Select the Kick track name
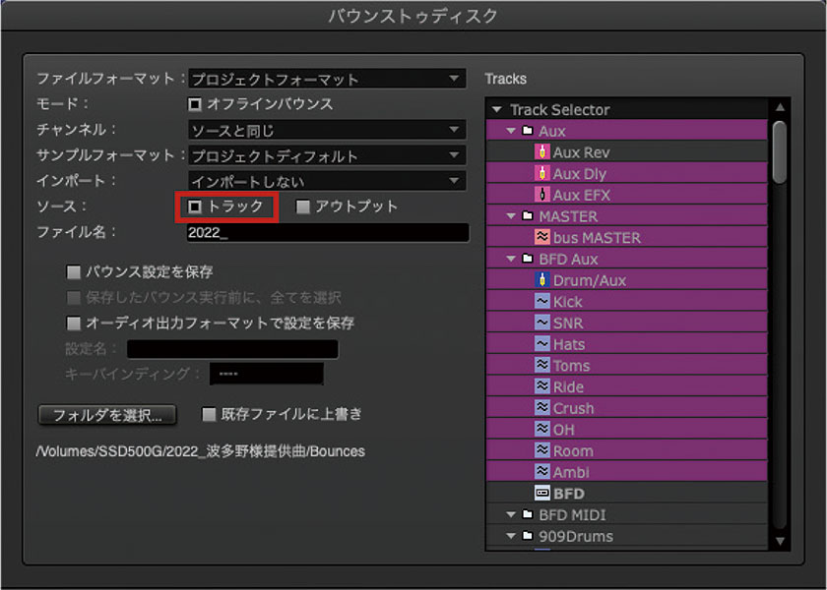Screen dimensions: 827x590 click(567, 302)
